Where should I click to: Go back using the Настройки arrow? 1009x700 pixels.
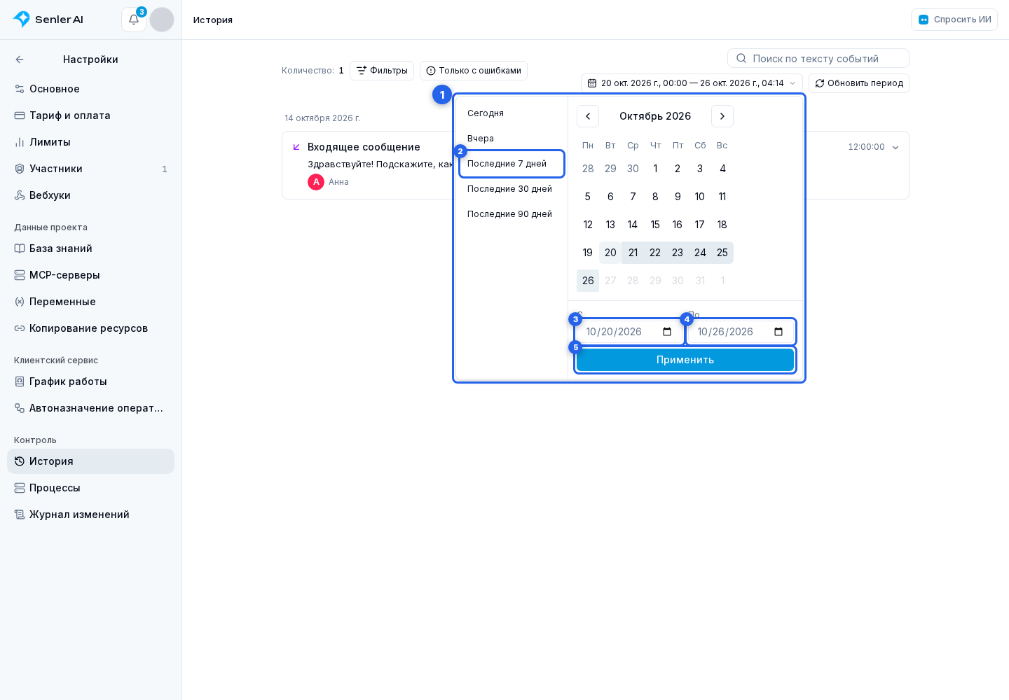coord(20,59)
